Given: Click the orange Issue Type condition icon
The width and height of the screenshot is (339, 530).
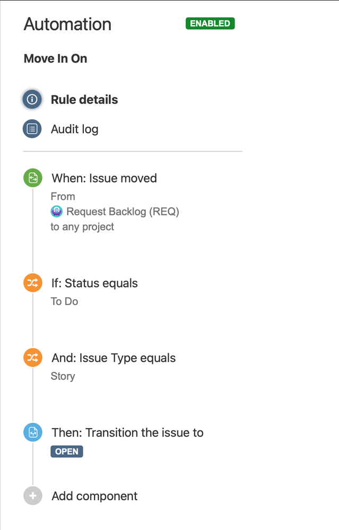Looking at the screenshot, I should pos(33,358).
